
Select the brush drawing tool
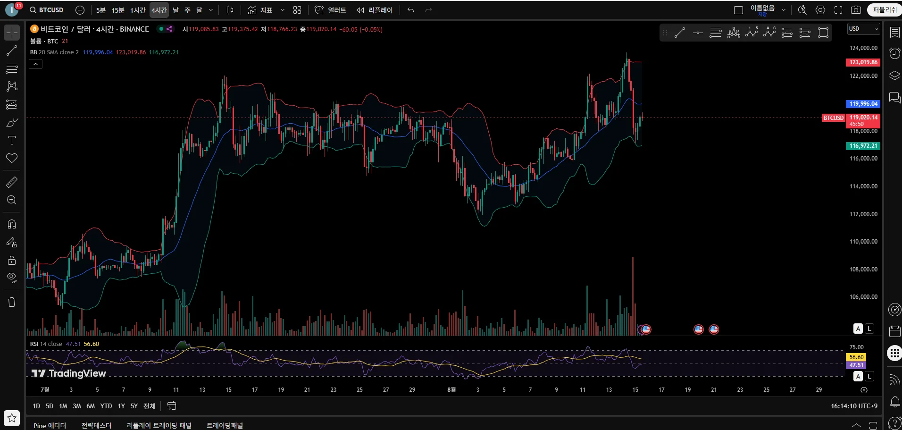click(x=12, y=122)
